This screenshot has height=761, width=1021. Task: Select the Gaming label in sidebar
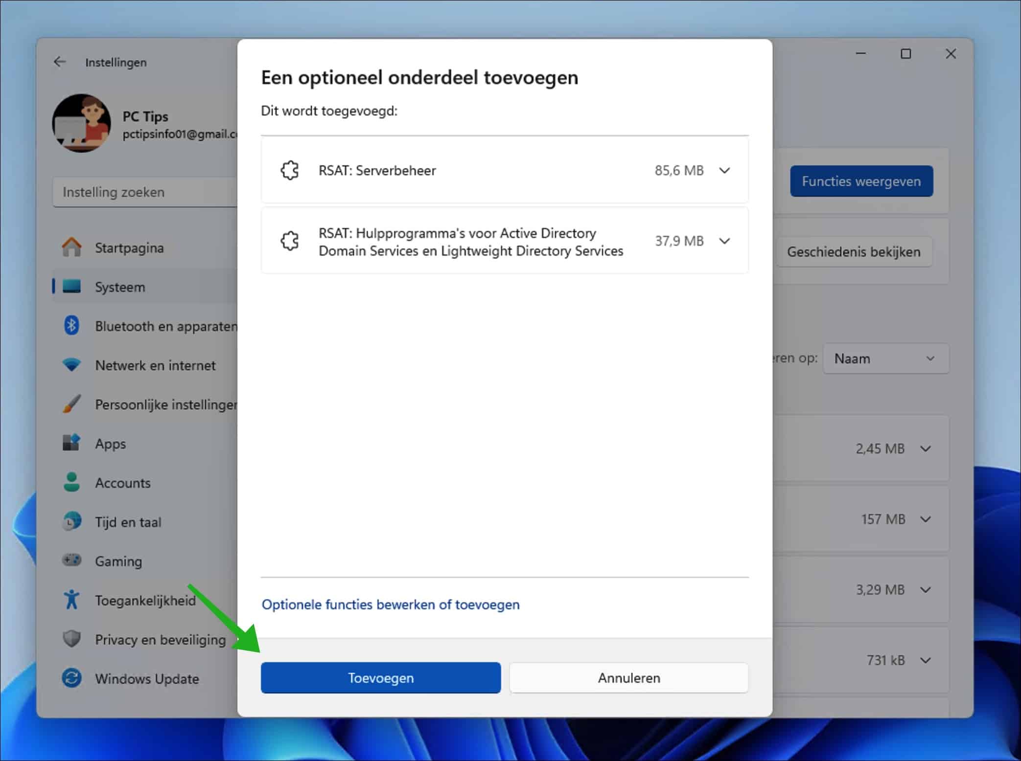point(118,561)
